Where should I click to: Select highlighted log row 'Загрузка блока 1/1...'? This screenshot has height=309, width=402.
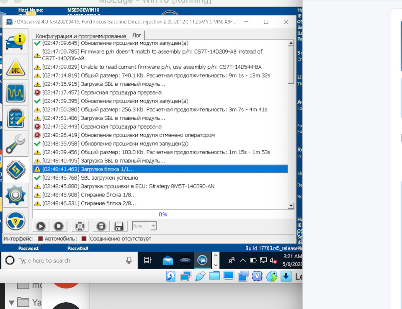click(x=160, y=169)
